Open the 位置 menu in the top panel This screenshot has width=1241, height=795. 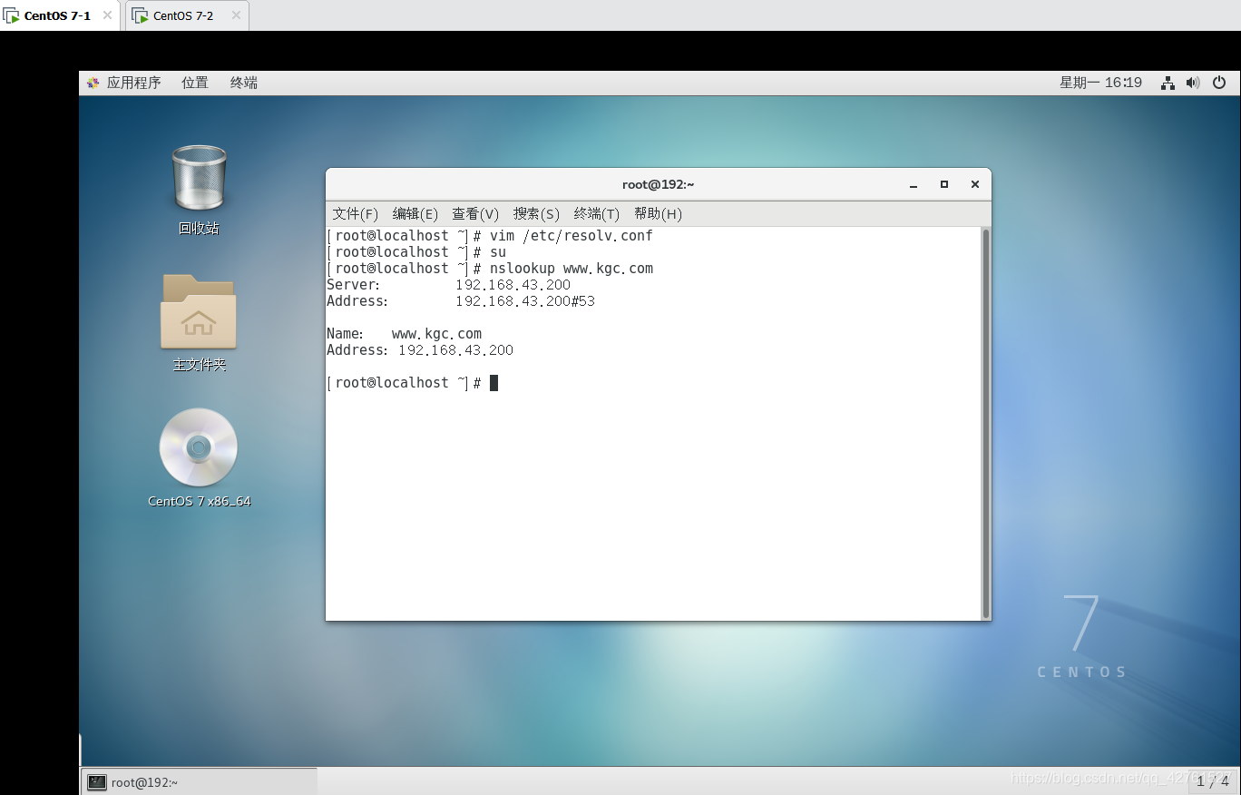tap(194, 82)
